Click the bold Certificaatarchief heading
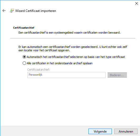The width and height of the screenshot is (140, 136). click(x=24, y=28)
